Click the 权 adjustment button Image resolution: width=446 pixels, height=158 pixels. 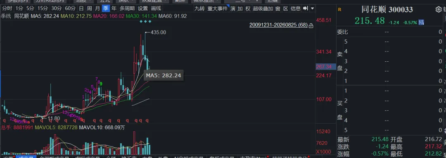tap(248, 8)
